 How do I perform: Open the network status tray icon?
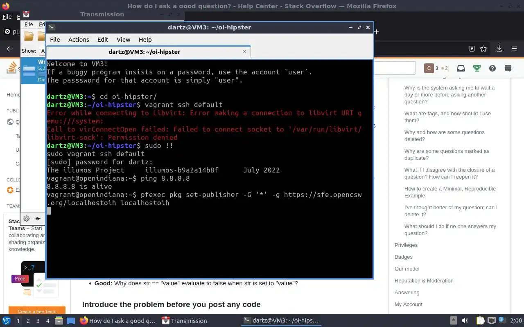pos(492,321)
